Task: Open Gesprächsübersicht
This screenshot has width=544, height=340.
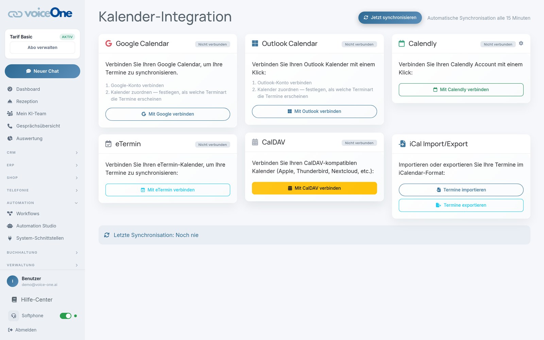Action: (42, 126)
